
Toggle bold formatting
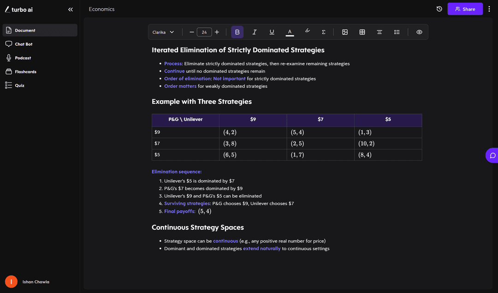tap(237, 32)
